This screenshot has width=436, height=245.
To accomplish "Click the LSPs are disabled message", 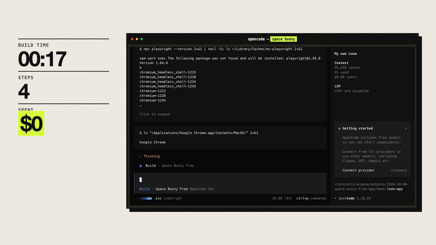I will pyautogui.click(x=351, y=91).
